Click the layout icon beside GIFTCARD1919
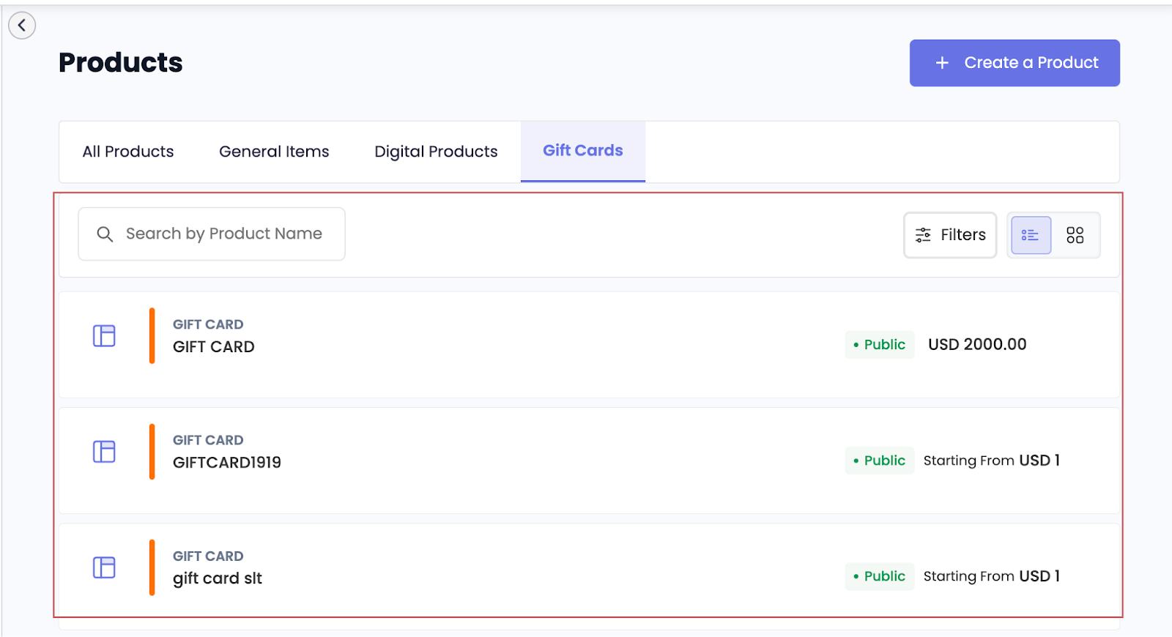This screenshot has height=637, width=1172. point(104,452)
